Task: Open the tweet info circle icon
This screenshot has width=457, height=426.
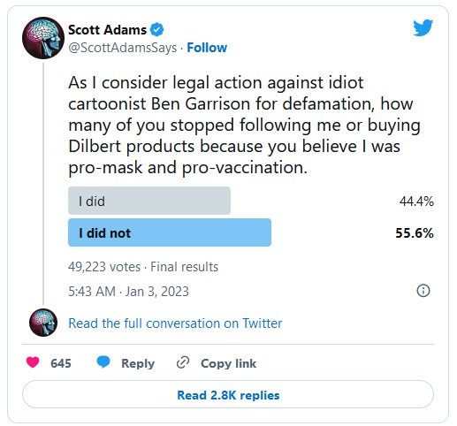Action: coord(423,291)
